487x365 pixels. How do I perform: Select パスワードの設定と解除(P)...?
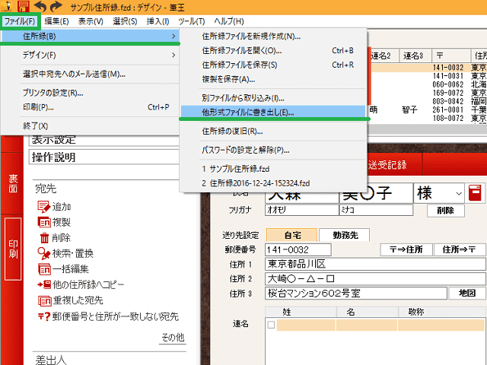273,151
